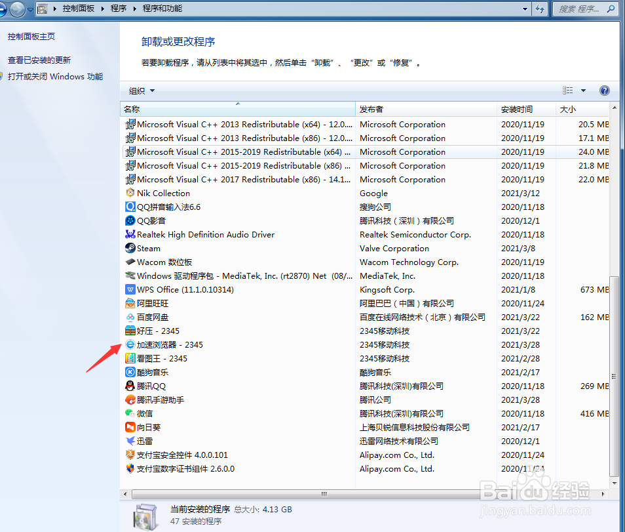Screen dimensions: 625x532
Task: Click the search magnifier button
Action: (x=611, y=9)
